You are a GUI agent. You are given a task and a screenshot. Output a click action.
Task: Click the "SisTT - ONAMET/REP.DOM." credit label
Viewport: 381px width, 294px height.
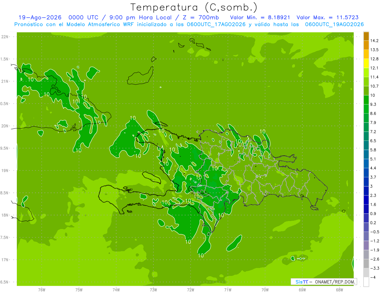point(324,282)
